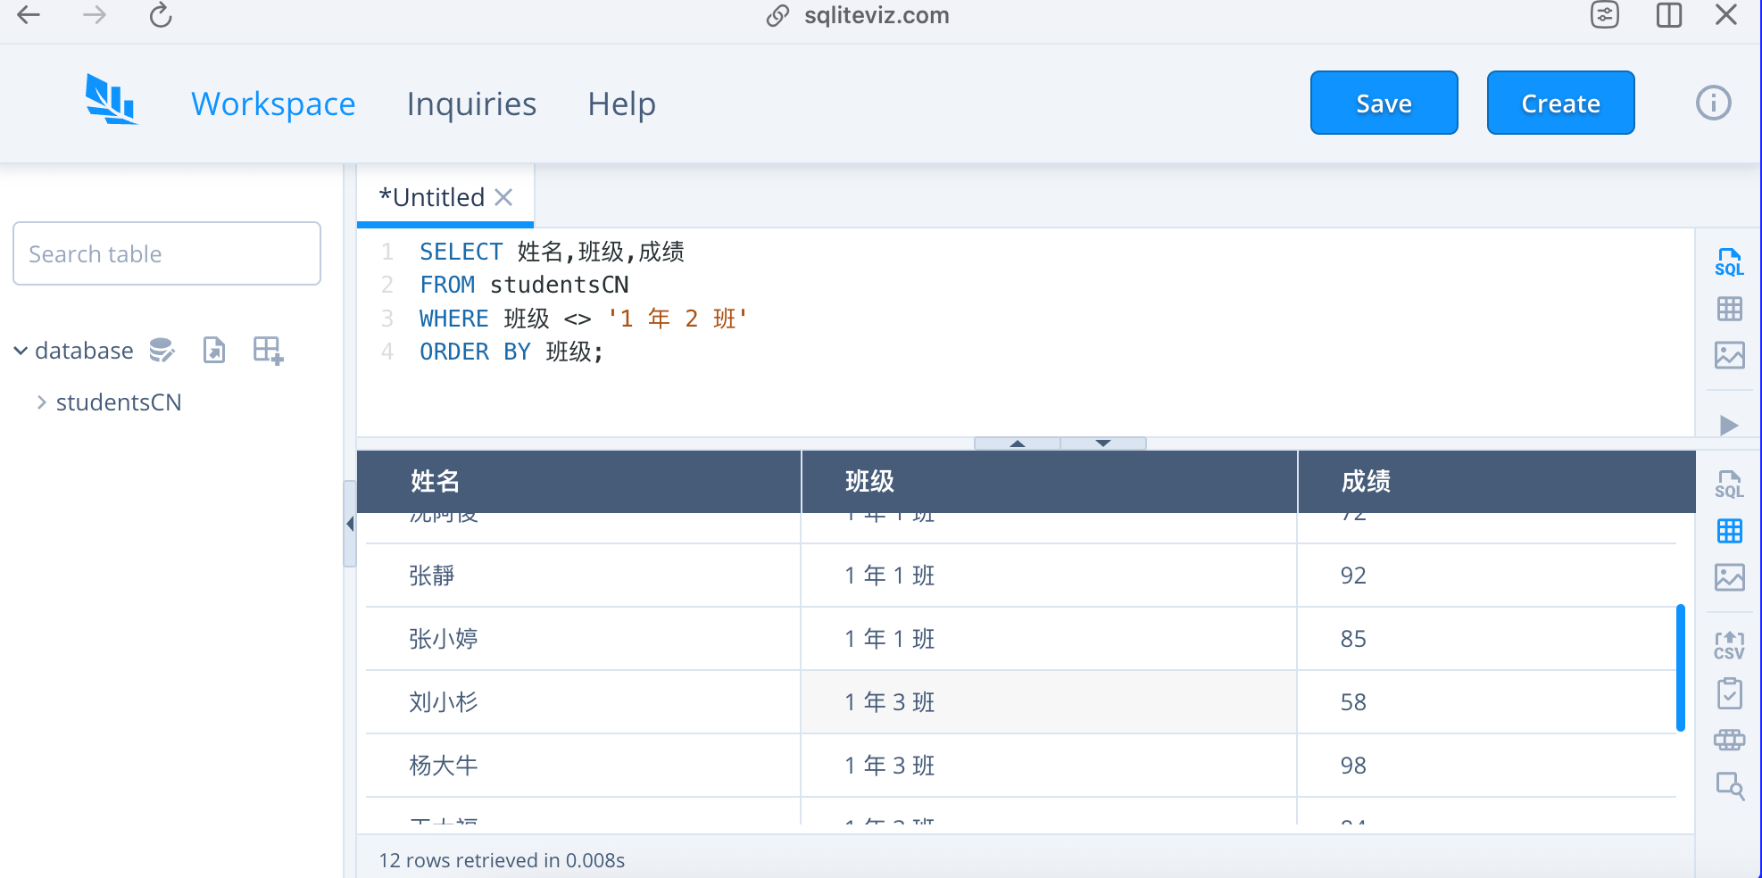Viewport: 1762px width, 878px height.
Task: Close the *Untitled tab
Action: 504,197
